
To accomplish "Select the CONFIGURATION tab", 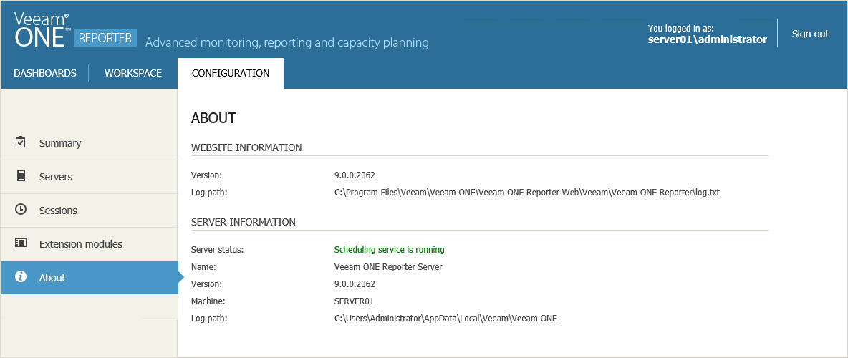I will (x=231, y=73).
